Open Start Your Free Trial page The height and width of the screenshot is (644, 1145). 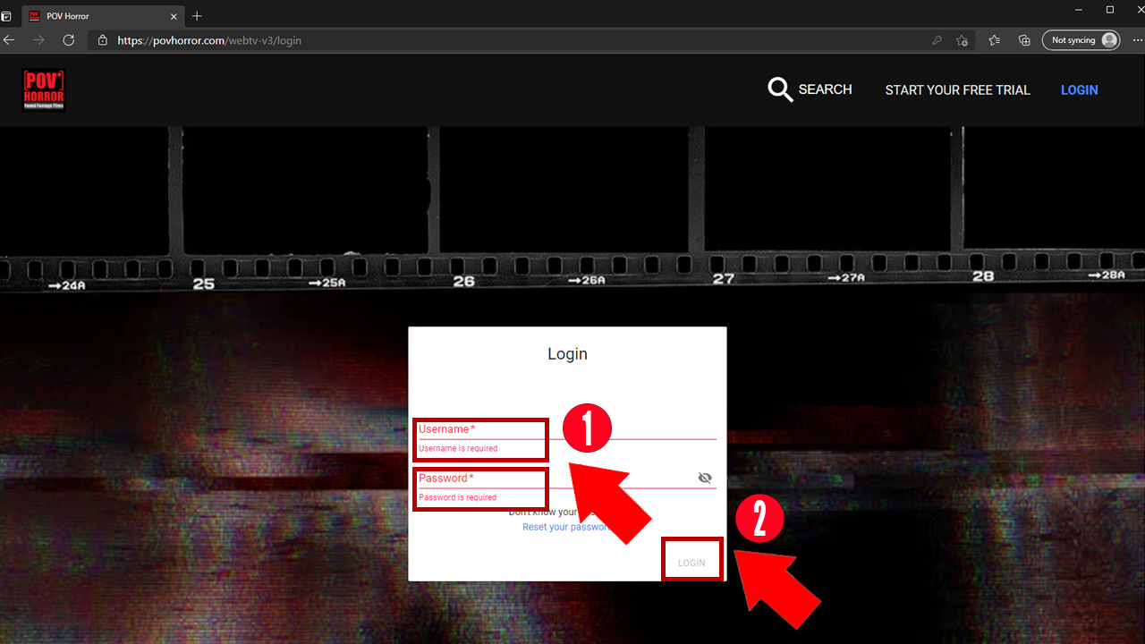(x=957, y=90)
